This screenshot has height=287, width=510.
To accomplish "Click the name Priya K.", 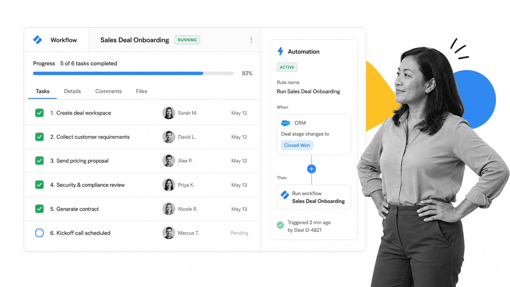I will tap(186, 185).
